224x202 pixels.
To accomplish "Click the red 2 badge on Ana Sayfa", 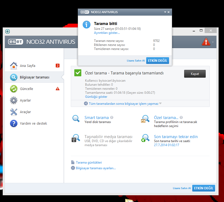I will pos(58,66).
